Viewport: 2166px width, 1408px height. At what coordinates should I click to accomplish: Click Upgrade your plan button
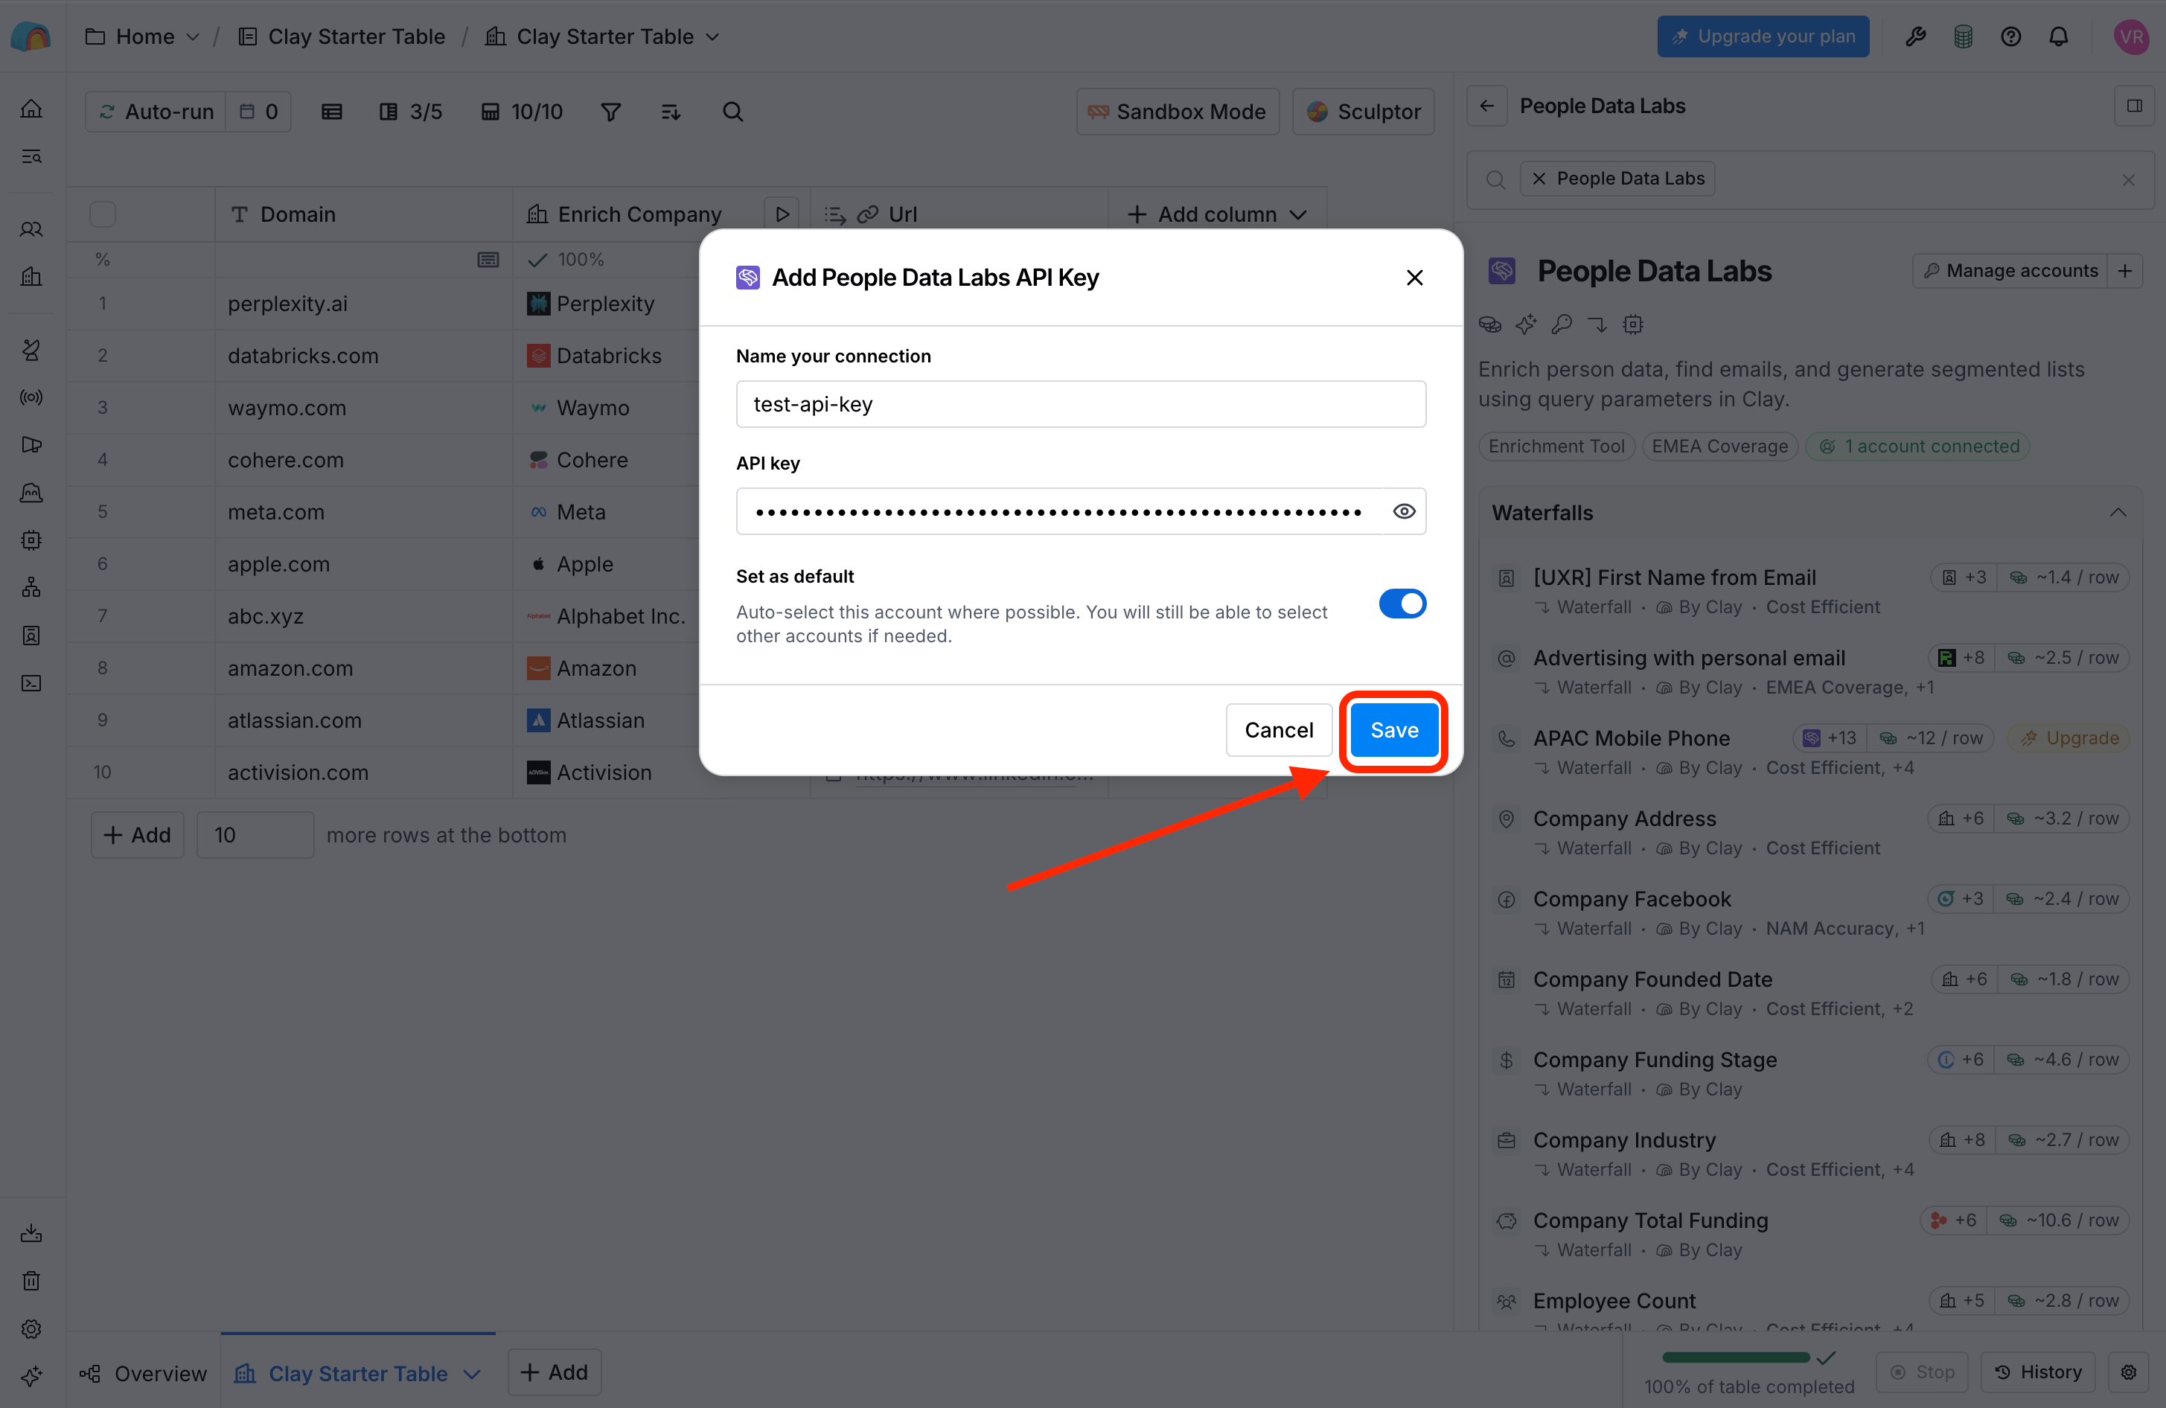[1763, 36]
